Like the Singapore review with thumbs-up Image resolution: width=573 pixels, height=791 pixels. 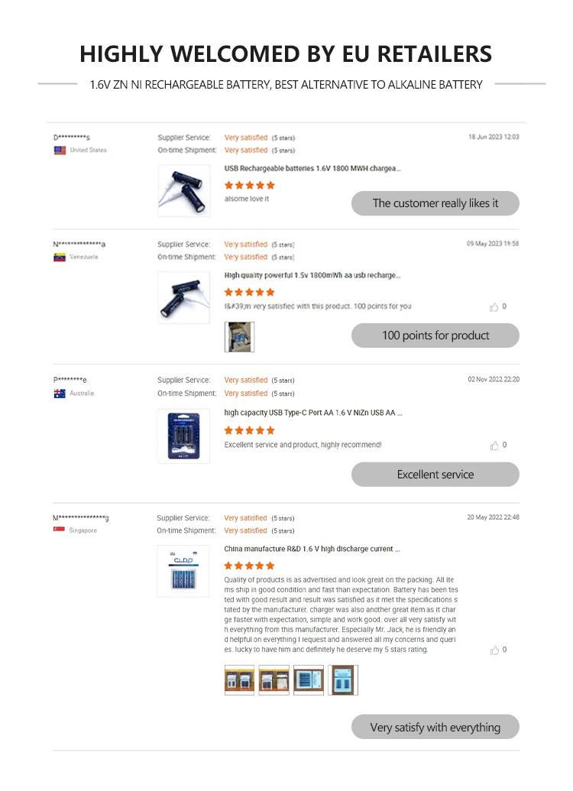[x=494, y=650]
